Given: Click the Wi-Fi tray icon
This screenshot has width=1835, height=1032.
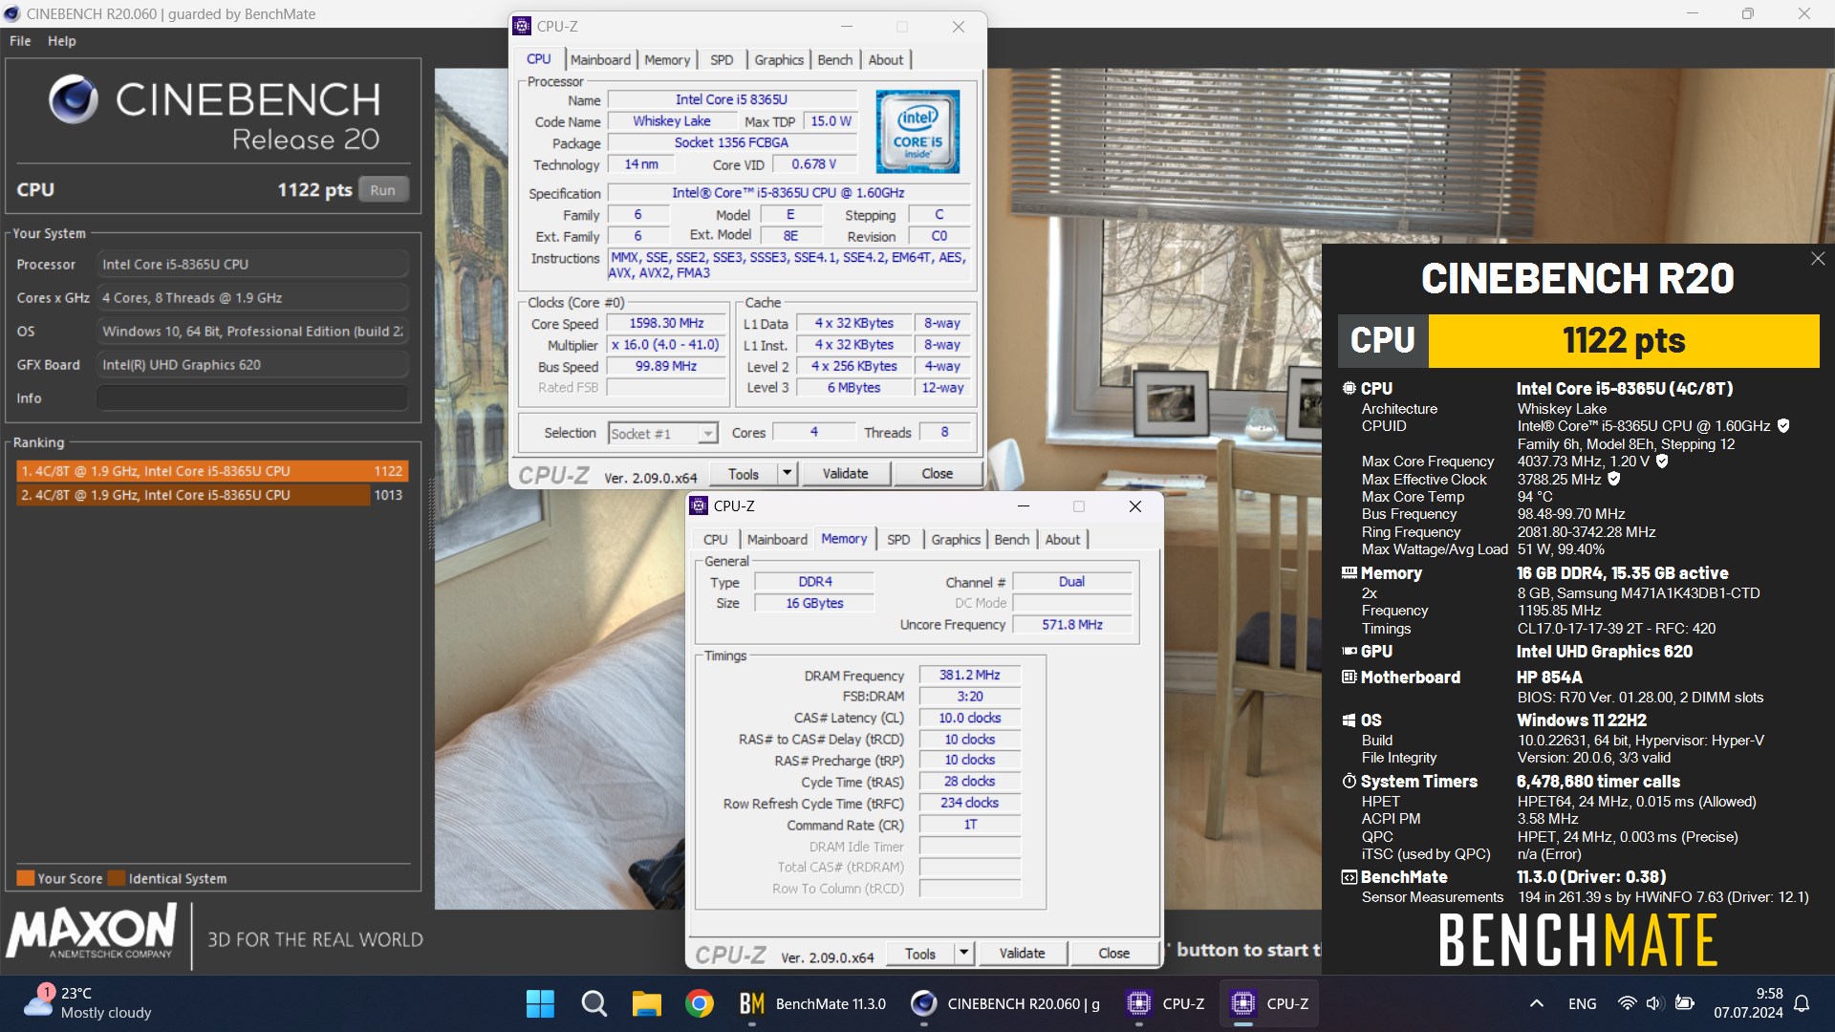Looking at the screenshot, I should (1627, 1003).
